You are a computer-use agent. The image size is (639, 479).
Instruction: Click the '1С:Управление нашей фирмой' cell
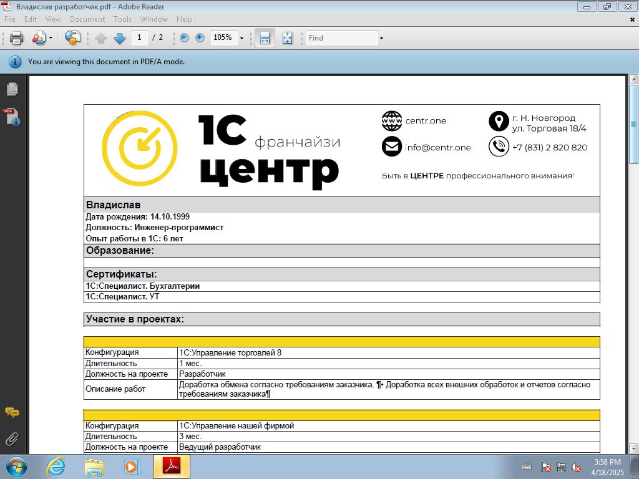coord(388,426)
